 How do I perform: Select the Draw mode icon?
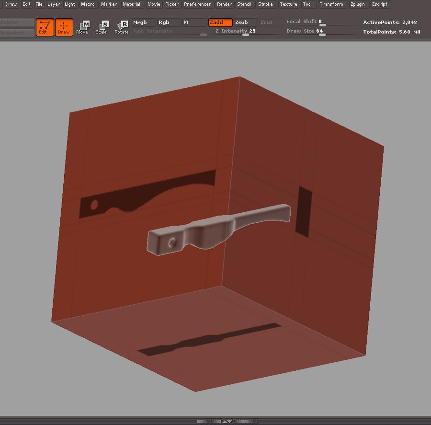tap(64, 27)
